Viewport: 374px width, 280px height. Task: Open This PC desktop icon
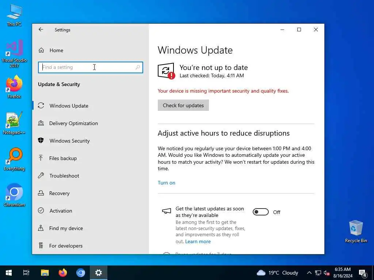point(14,15)
